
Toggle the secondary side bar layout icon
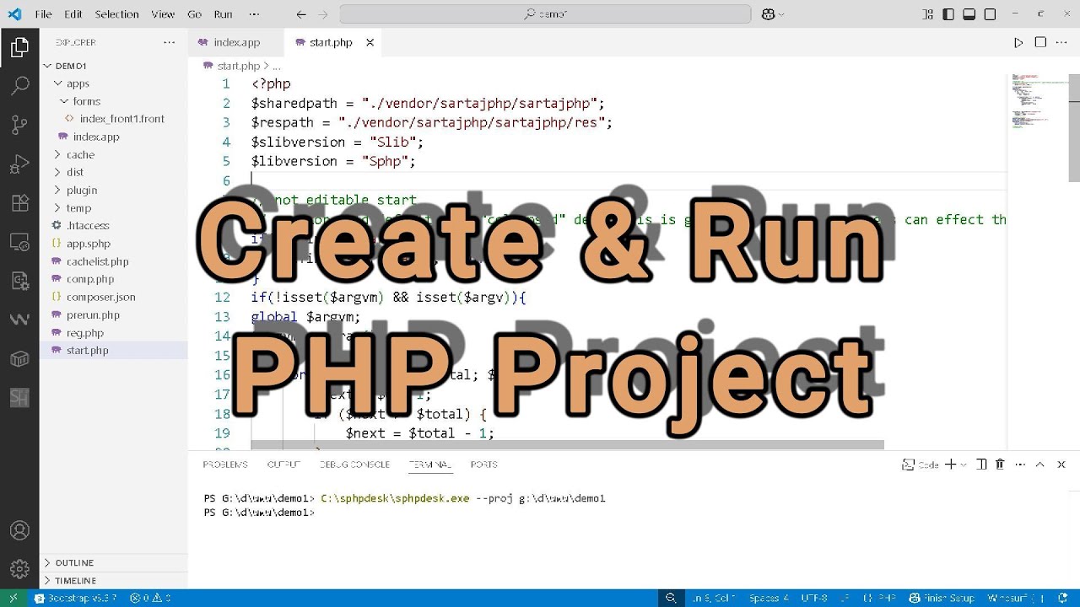[x=991, y=14]
